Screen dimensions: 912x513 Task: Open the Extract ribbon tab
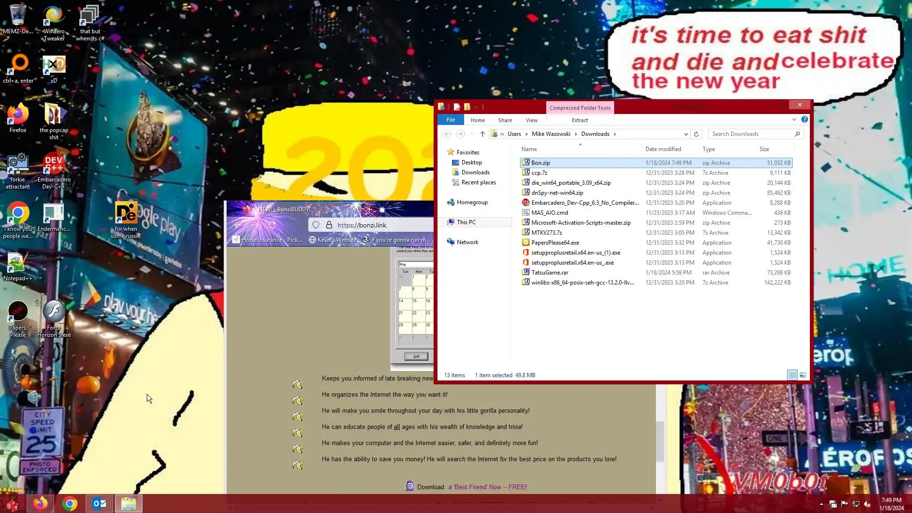pyautogui.click(x=579, y=120)
